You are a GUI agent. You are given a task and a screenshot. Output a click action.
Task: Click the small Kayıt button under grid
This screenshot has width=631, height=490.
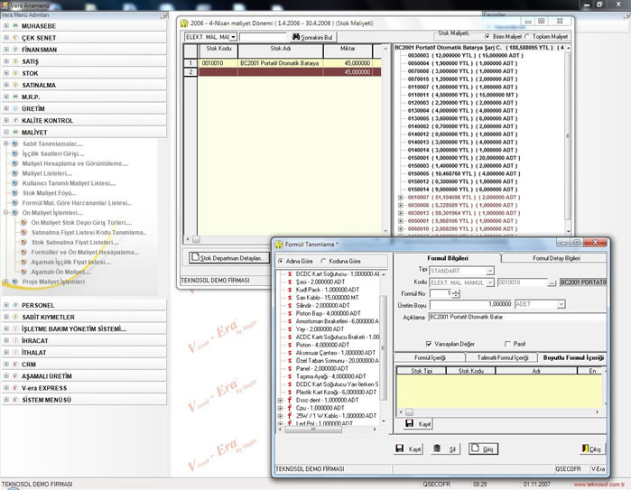pos(418,423)
